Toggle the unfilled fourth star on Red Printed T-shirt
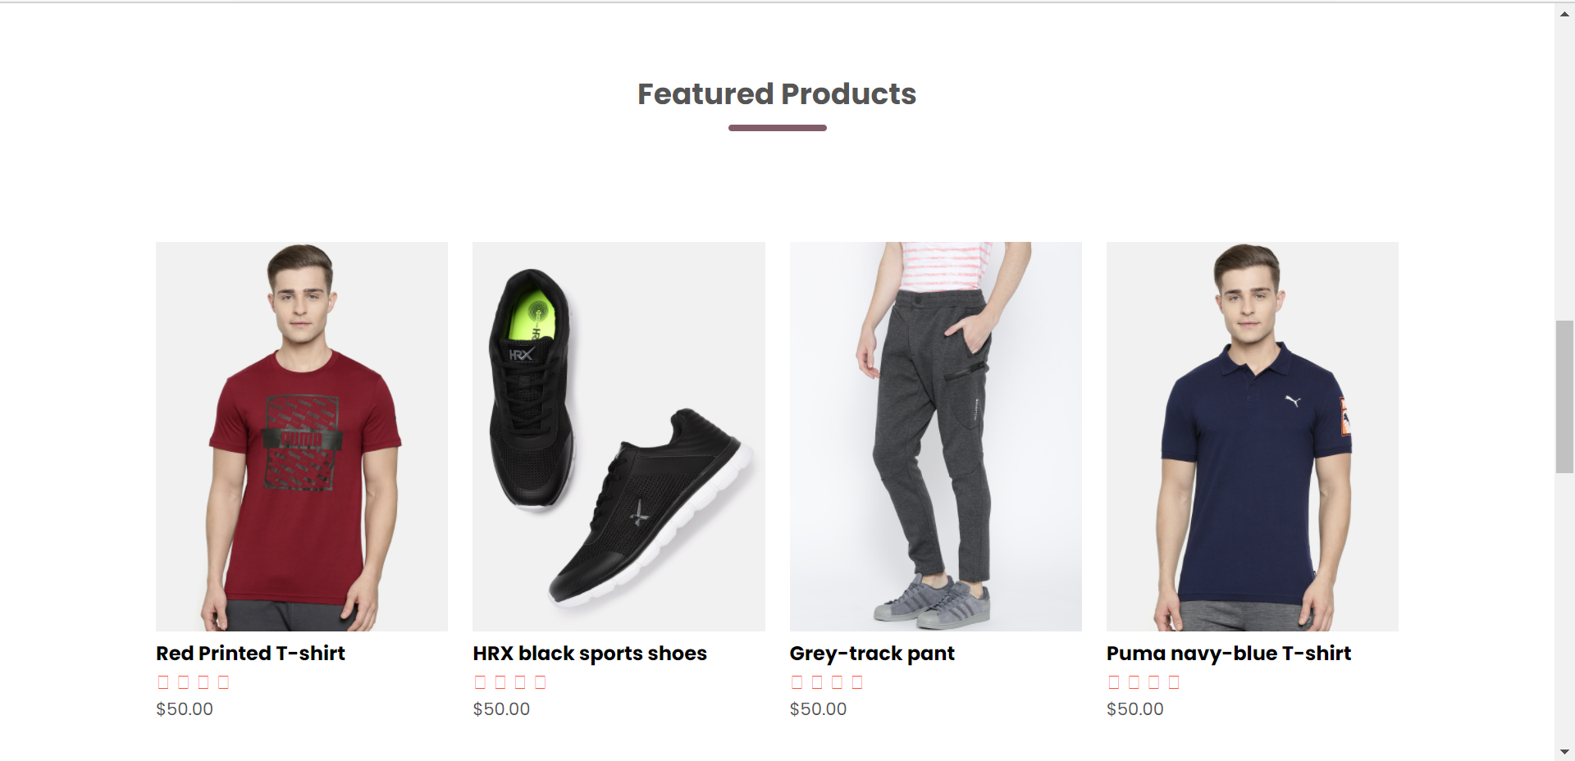 point(225,681)
